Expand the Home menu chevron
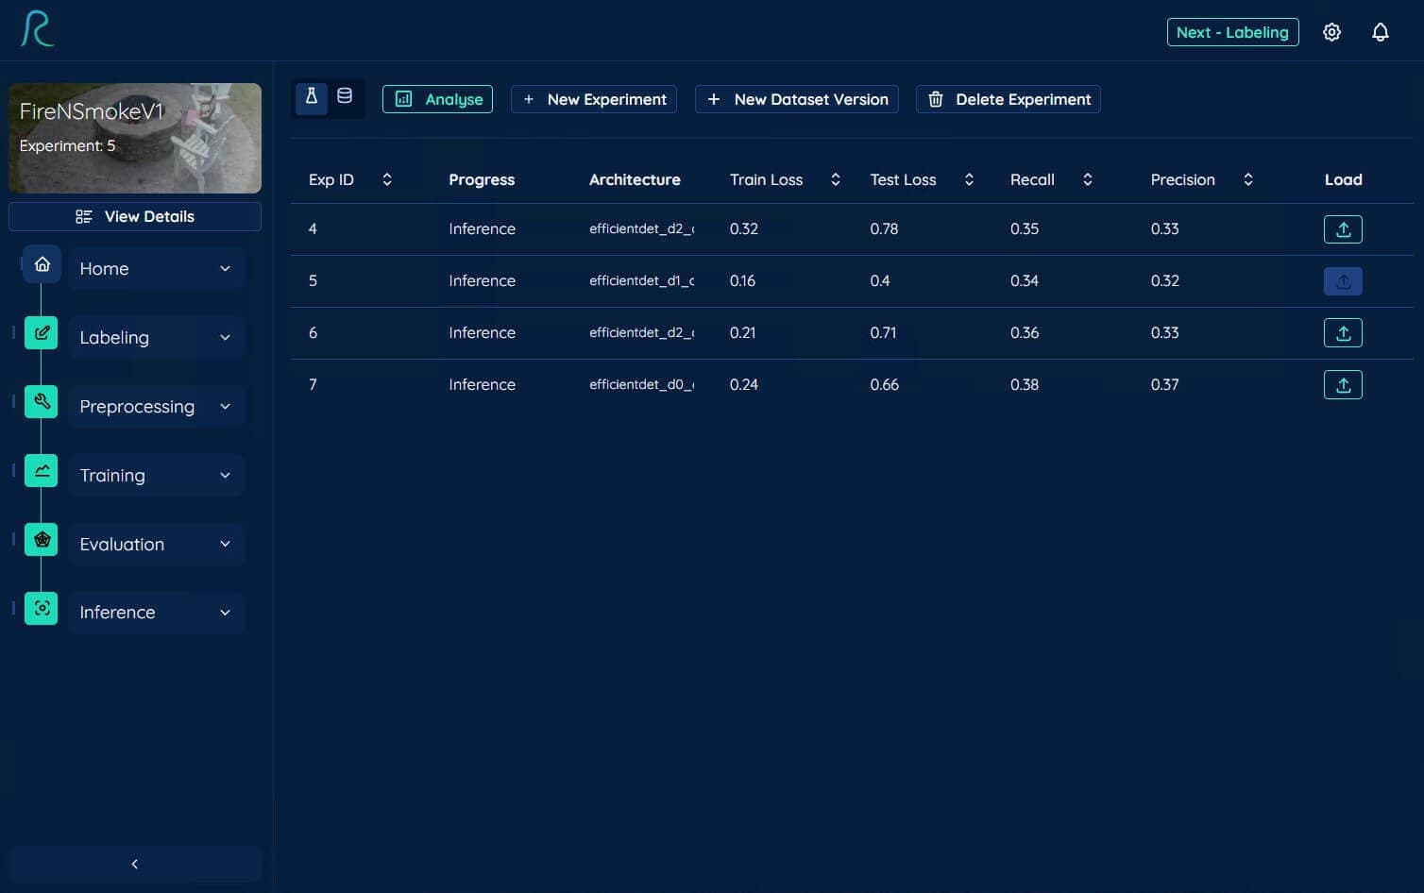This screenshot has width=1424, height=893. (x=225, y=269)
